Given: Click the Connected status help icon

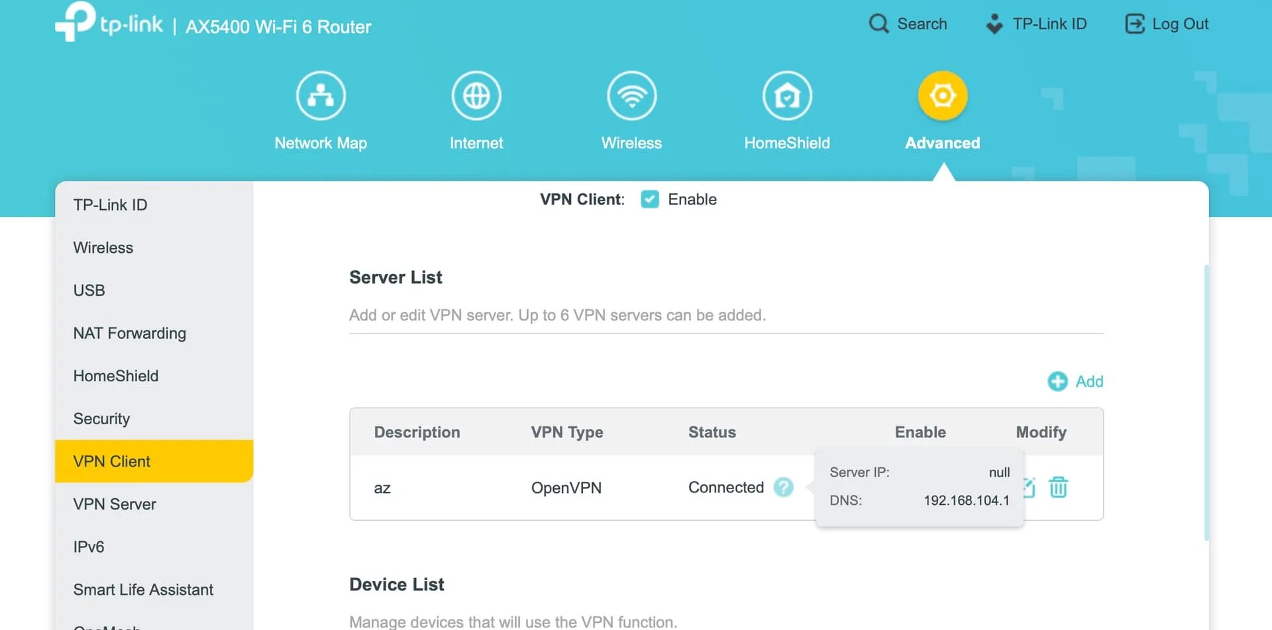Looking at the screenshot, I should [x=783, y=488].
